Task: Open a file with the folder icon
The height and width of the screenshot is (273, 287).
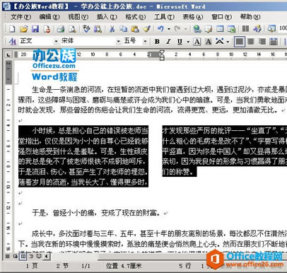Action: point(23,29)
